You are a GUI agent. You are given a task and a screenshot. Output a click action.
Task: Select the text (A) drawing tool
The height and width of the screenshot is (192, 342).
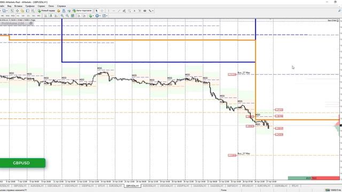(135, 11)
